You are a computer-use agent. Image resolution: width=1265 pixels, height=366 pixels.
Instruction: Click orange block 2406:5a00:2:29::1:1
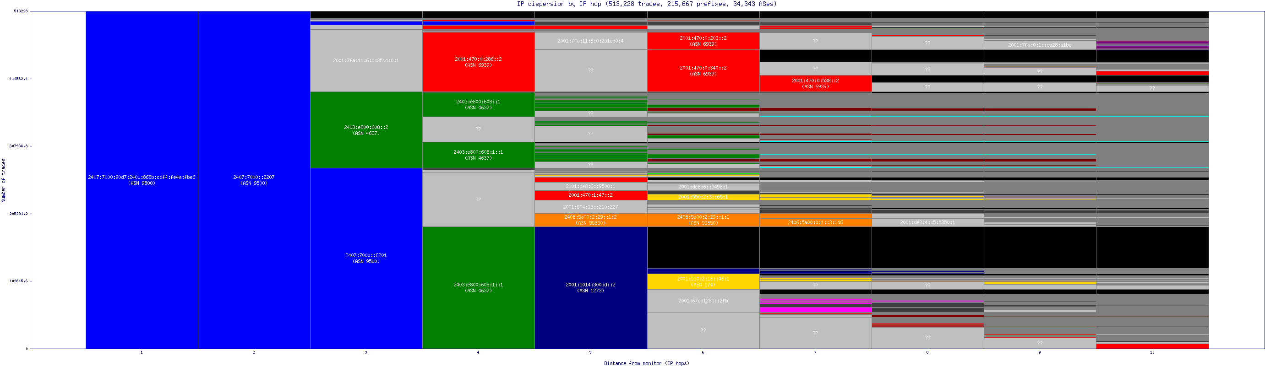coord(703,220)
